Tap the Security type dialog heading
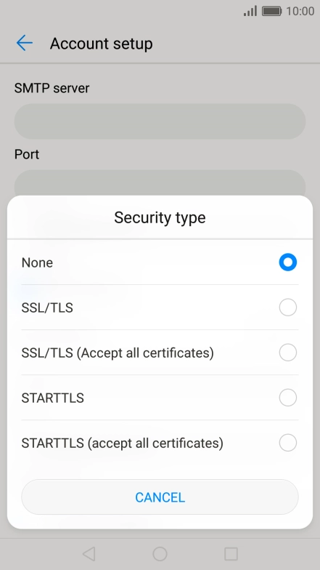The height and width of the screenshot is (570, 320). [x=160, y=217]
